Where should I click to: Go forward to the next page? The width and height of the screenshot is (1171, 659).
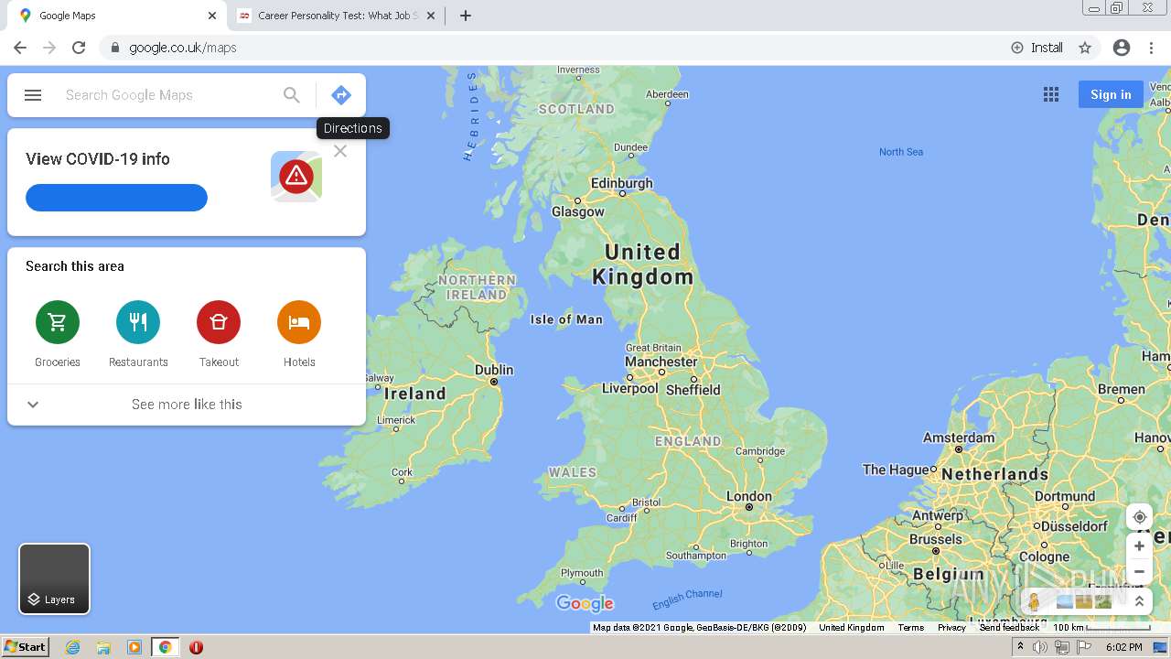point(49,48)
